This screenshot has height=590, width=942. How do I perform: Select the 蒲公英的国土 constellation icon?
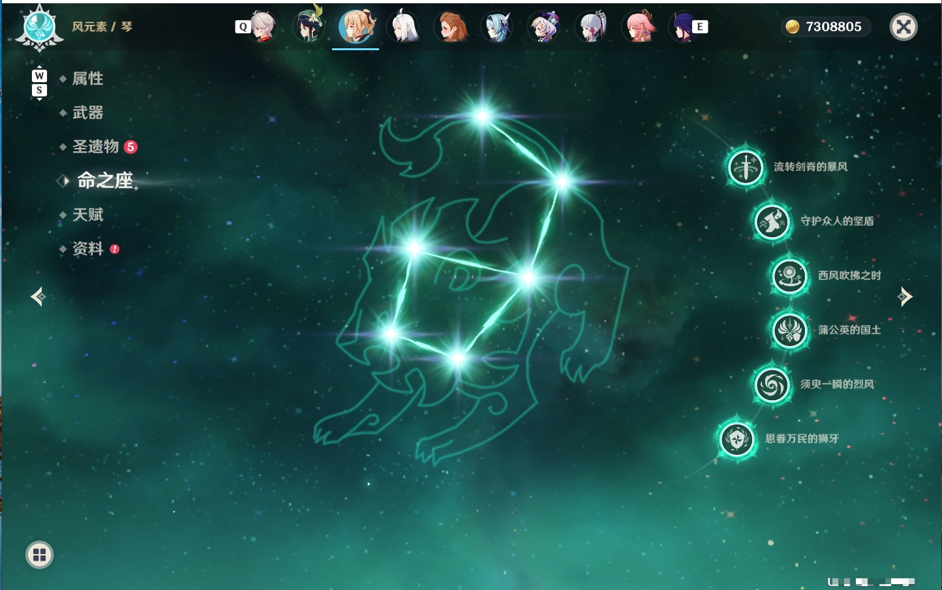point(790,330)
